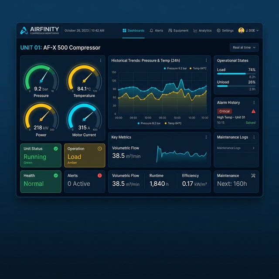The width and height of the screenshot is (279, 279).
Task: Click the Power gauge
Action: click(41, 119)
